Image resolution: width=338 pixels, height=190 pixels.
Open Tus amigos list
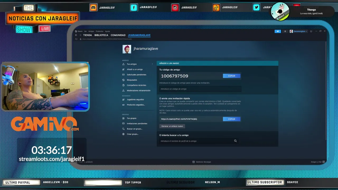pos(132,64)
